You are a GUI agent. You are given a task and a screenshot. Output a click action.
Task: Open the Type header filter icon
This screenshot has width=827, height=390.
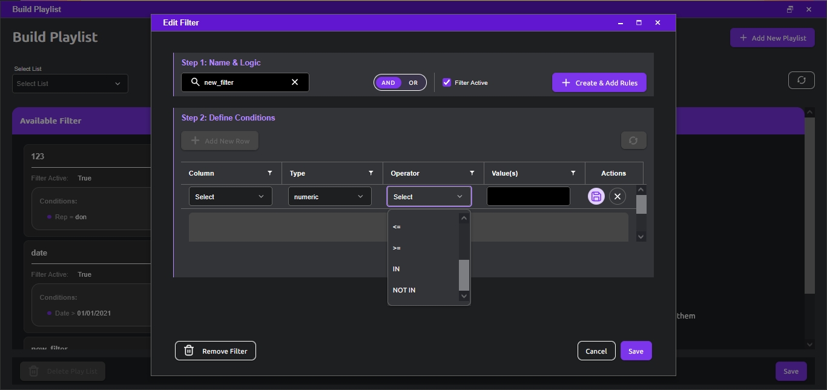tap(371, 173)
